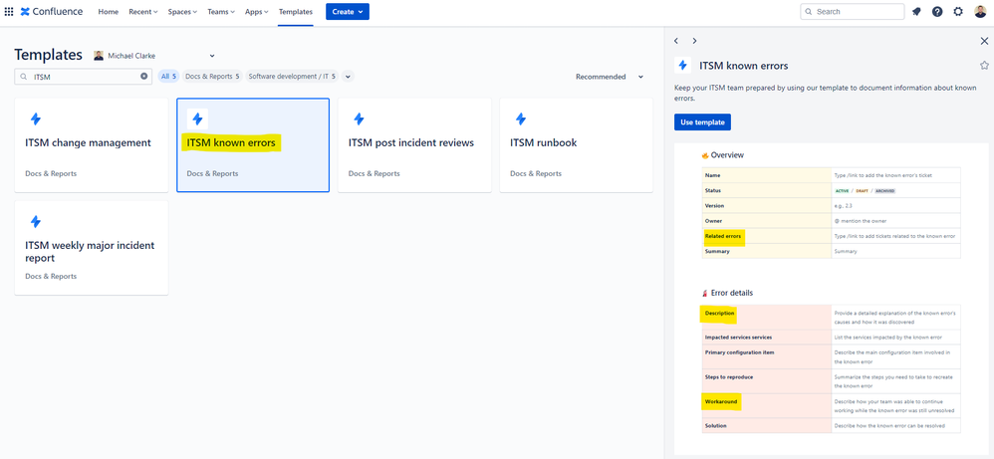
Task: Expand the Teams menu
Action: click(x=221, y=11)
